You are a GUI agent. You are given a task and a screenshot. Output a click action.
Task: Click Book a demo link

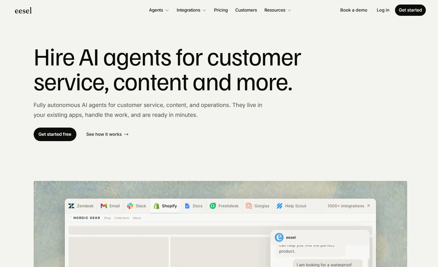tap(354, 10)
